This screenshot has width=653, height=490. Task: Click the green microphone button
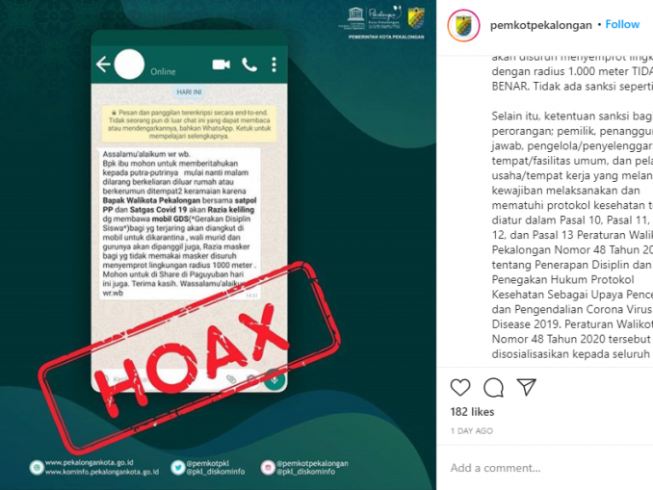[x=274, y=380]
